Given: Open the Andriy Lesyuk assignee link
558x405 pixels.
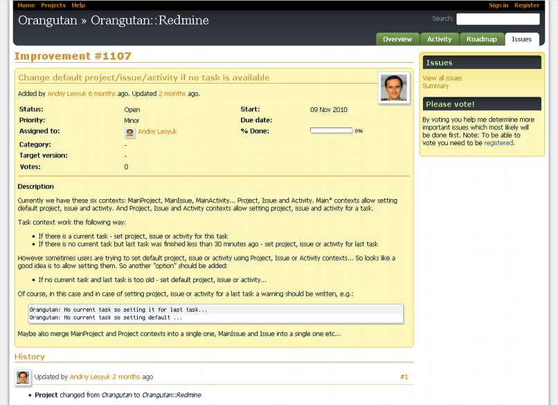Looking at the screenshot, I should (x=157, y=132).
